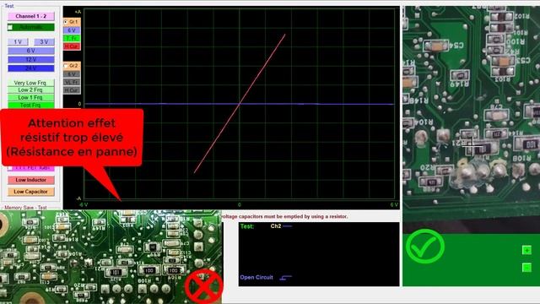Select the 1 V voltage range

point(18,41)
